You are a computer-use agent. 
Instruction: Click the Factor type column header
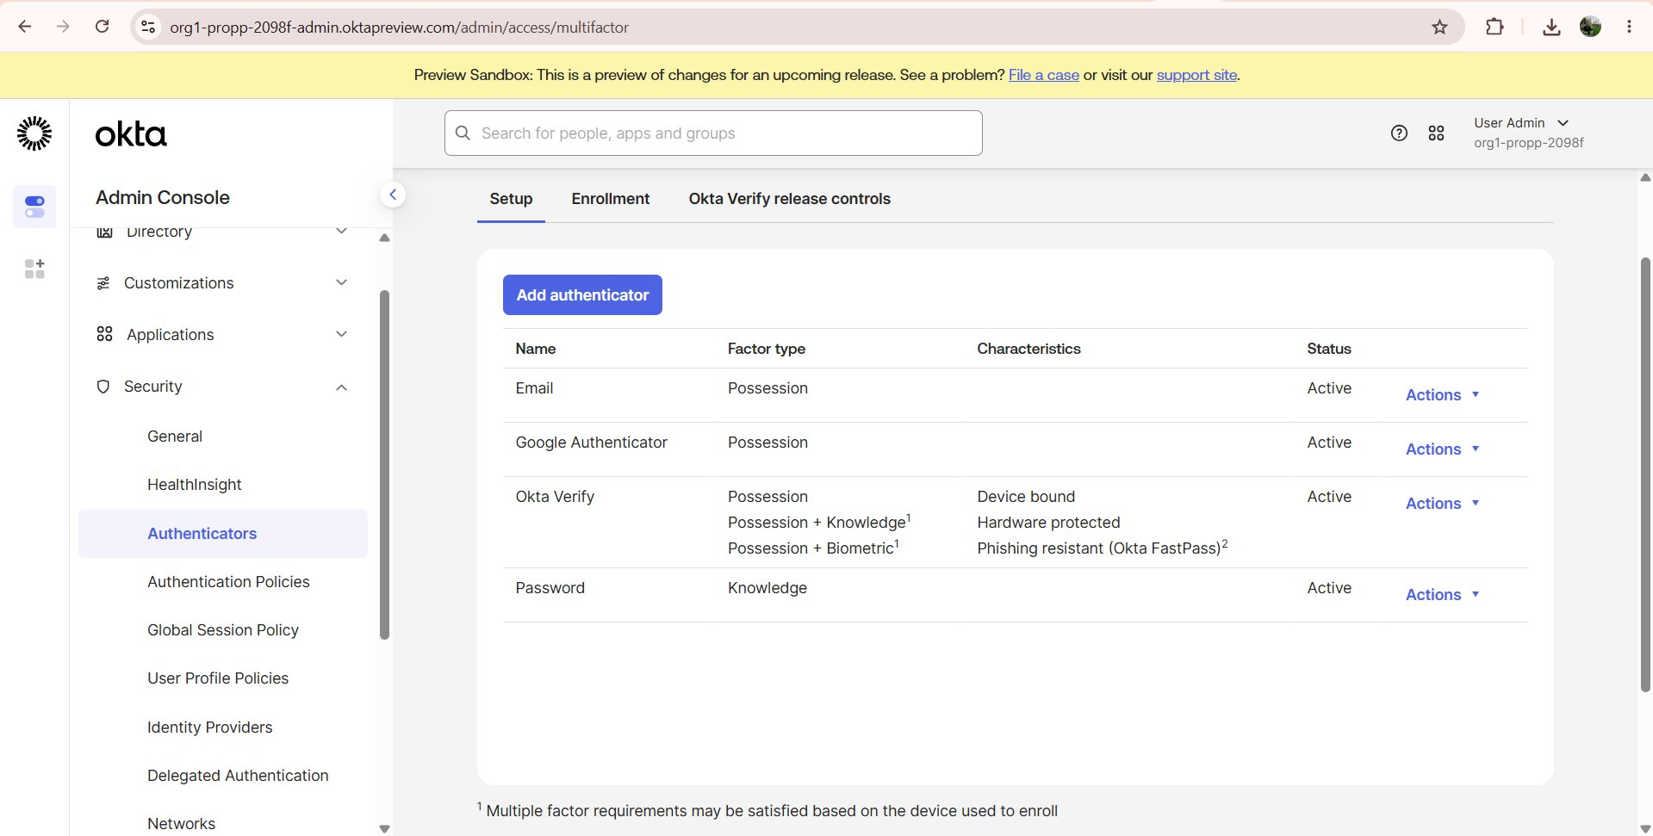tap(766, 349)
